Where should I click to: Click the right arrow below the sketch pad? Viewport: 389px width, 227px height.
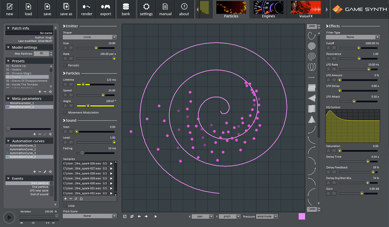[146, 216]
